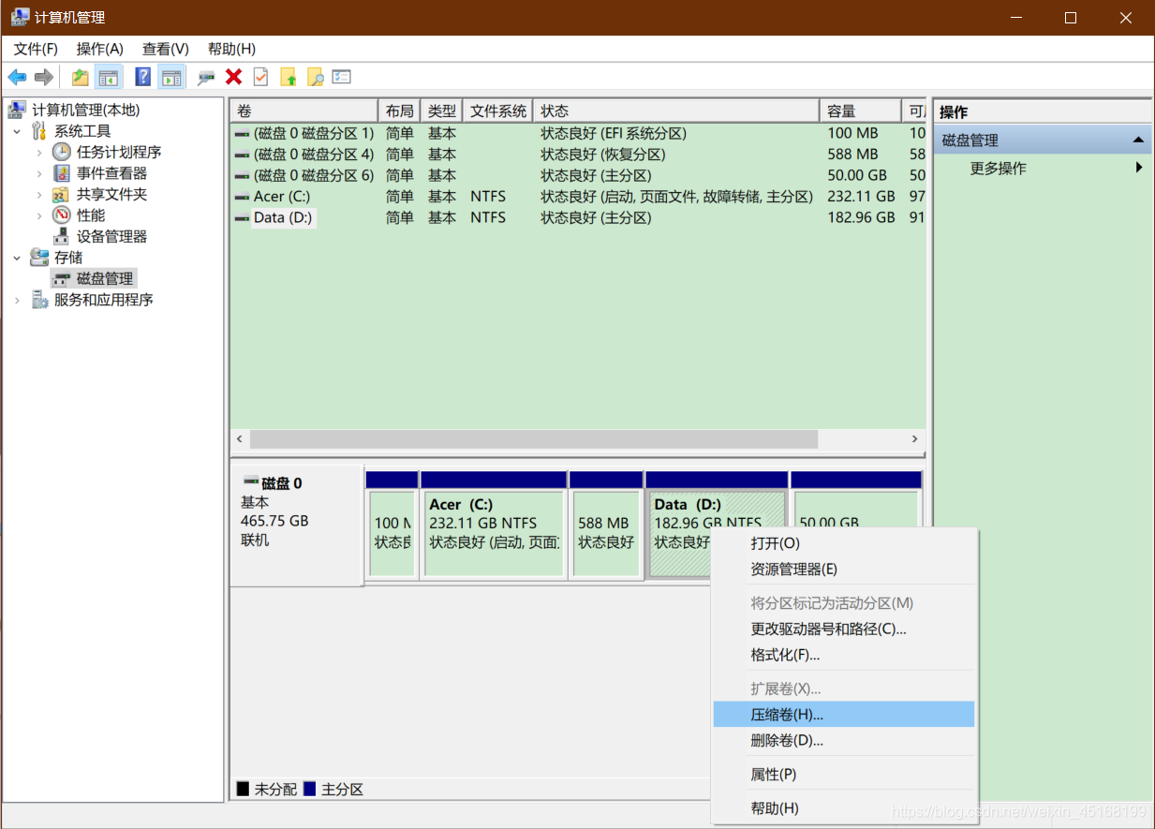
Task: Open the 文件(F) menu
Action: click(36, 49)
